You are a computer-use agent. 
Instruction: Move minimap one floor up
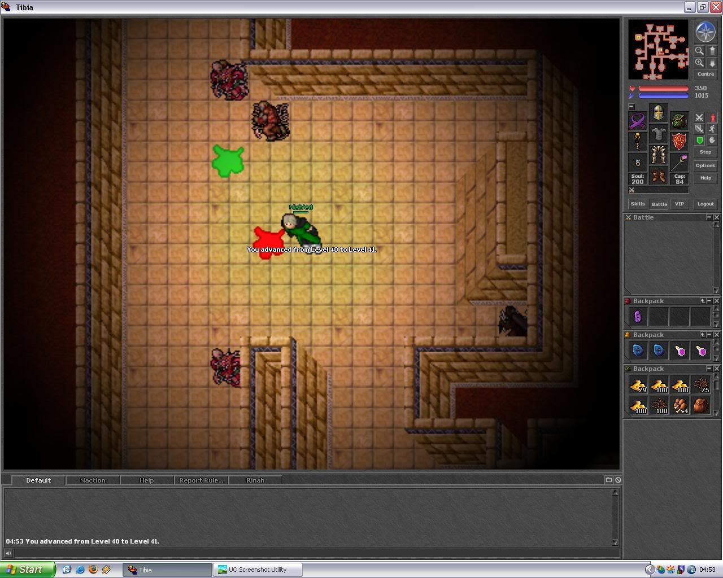(x=712, y=51)
